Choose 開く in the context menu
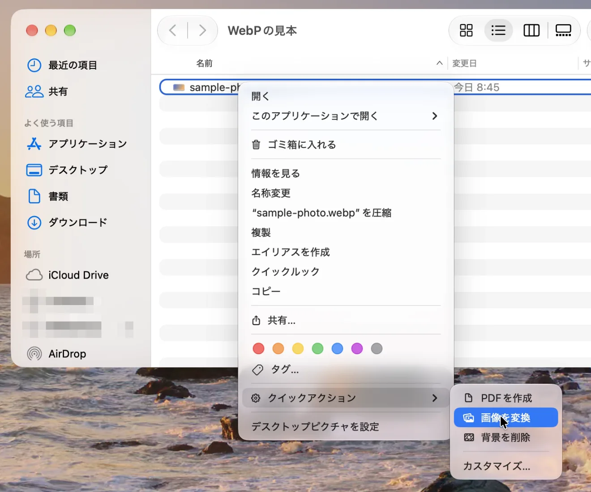The height and width of the screenshot is (492, 591). (346, 96)
